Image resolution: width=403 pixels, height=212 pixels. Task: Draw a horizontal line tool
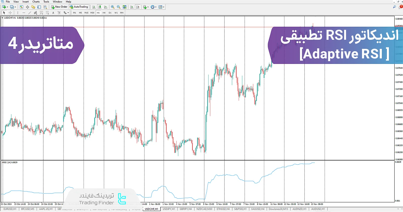(24, 13)
